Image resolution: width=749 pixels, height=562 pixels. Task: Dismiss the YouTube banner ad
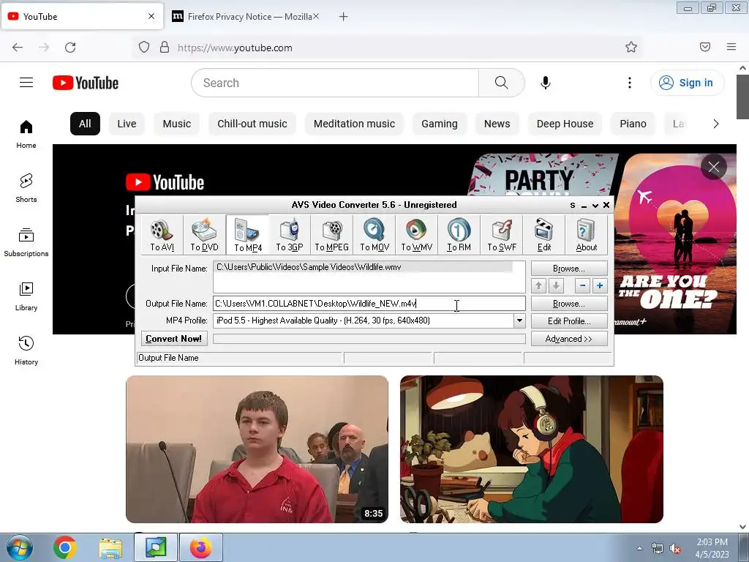(714, 167)
